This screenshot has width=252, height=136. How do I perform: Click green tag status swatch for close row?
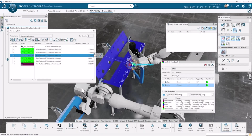207,82
